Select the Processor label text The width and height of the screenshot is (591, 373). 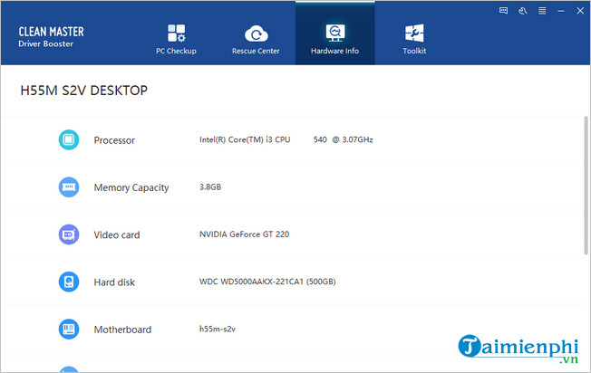click(114, 140)
